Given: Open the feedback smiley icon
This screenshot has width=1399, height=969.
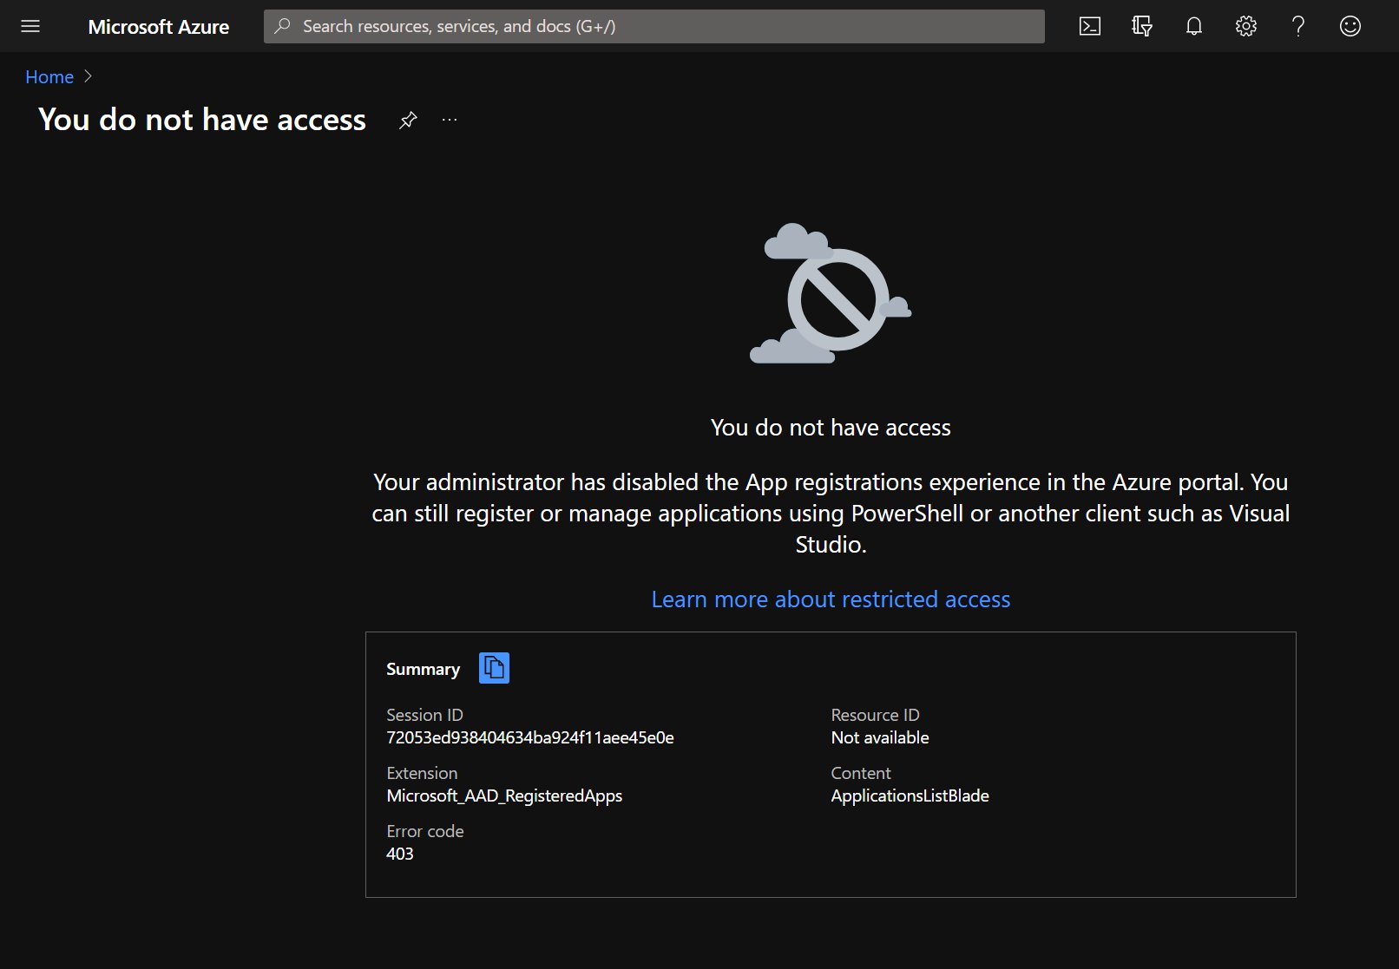Looking at the screenshot, I should (1350, 26).
